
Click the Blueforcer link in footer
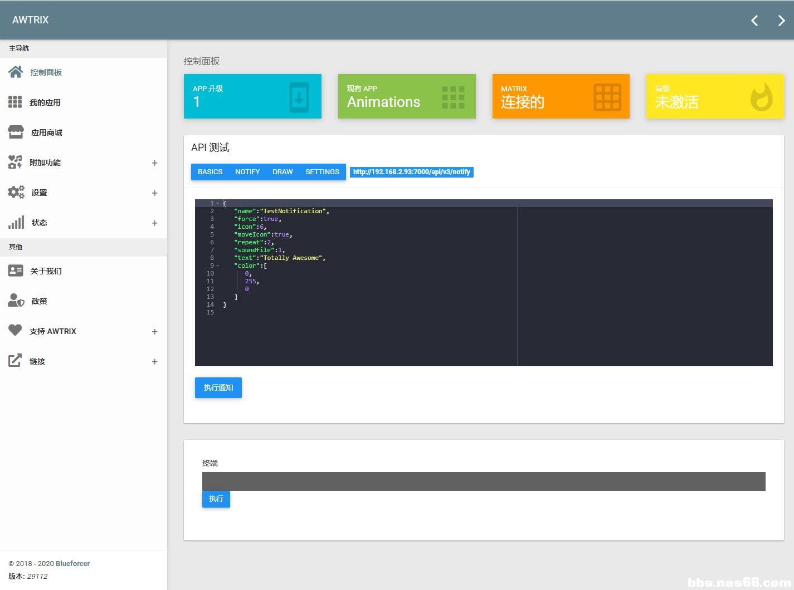tap(72, 563)
